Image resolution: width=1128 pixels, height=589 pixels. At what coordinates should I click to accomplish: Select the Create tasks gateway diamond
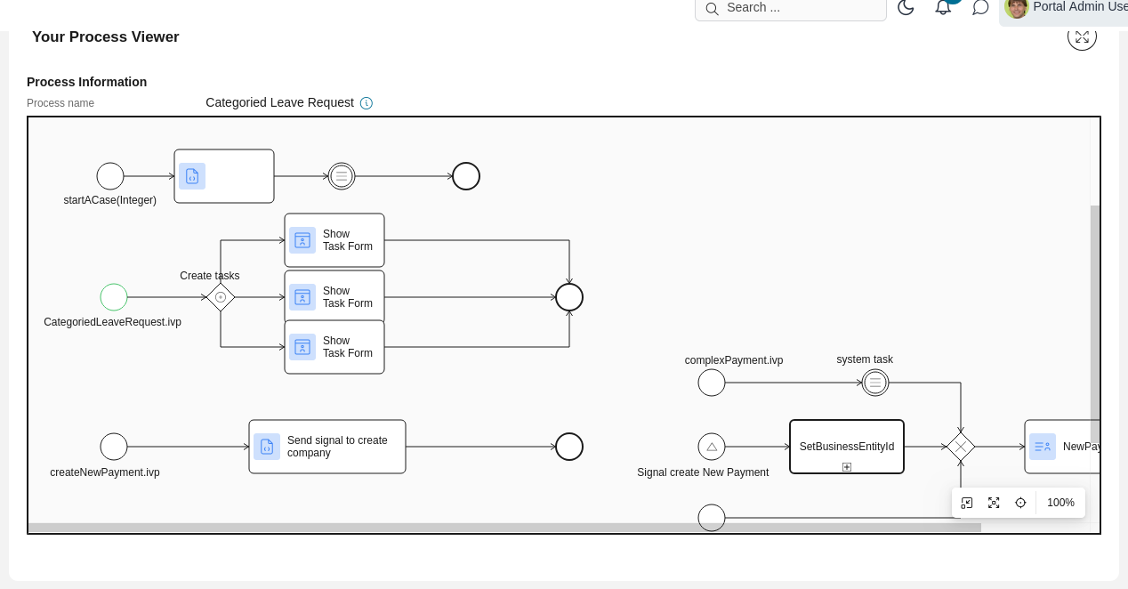pos(221,297)
